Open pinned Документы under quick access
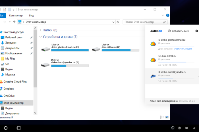 [12, 48]
